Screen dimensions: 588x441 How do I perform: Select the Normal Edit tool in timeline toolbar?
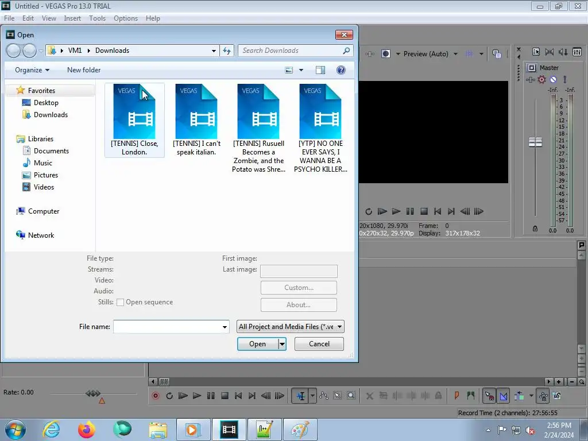click(301, 396)
